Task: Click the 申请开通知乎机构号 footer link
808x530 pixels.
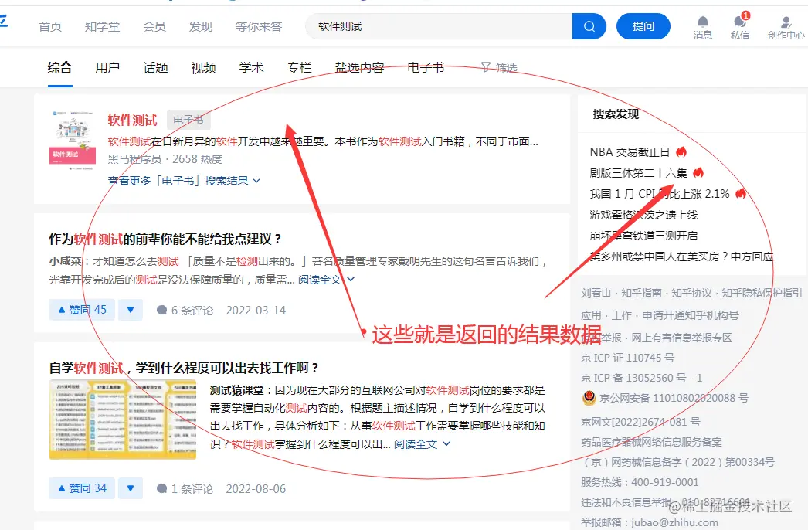Action: point(691,315)
